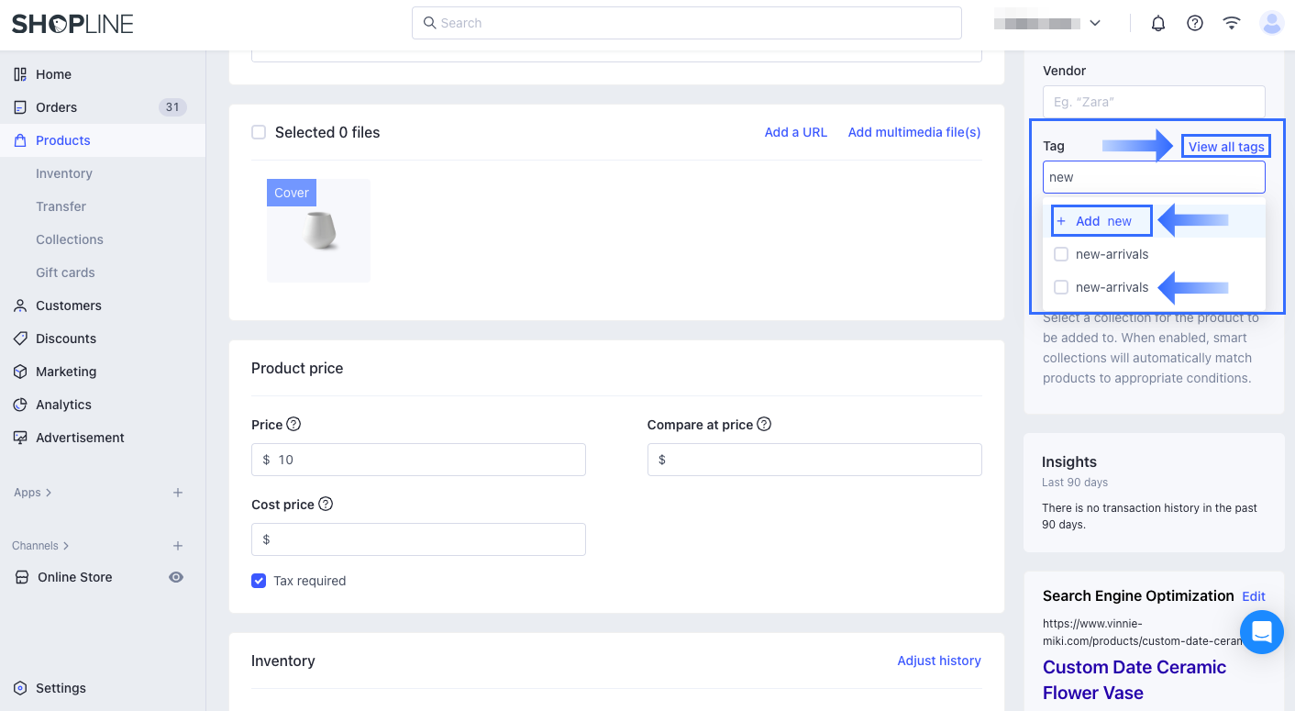Click the notifications bell icon
This screenshot has width=1295, height=711.
coord(1158,24)
